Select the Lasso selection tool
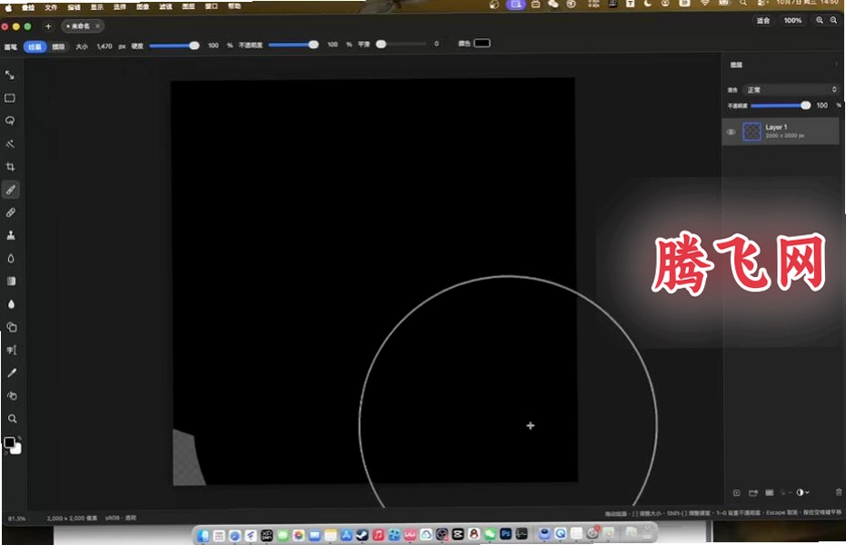This screenshot has width=846, height=545. (x=10, y=121)
